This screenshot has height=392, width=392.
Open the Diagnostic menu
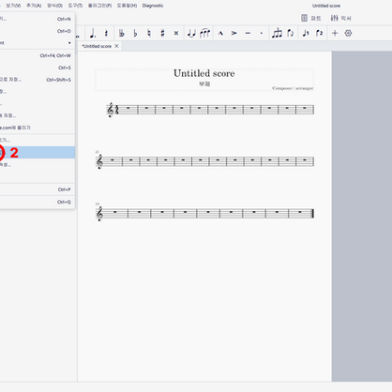[153, 6]
